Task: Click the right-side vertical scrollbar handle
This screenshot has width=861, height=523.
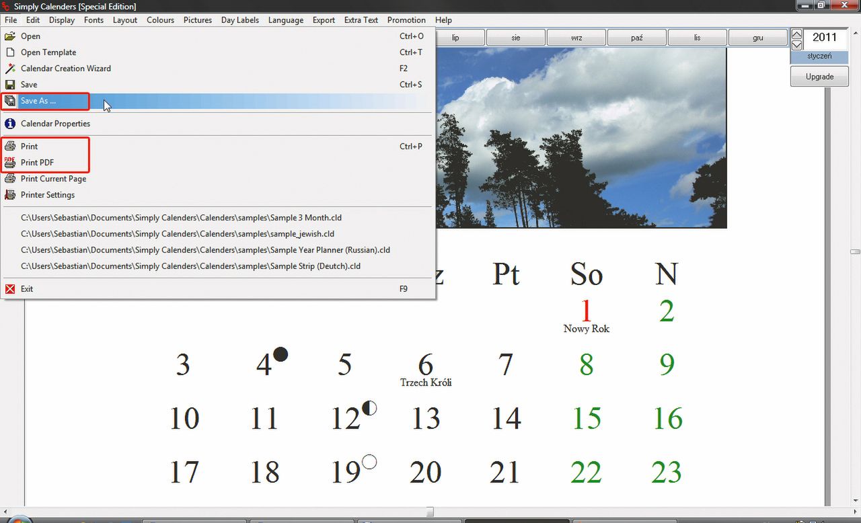Action: 855,251
